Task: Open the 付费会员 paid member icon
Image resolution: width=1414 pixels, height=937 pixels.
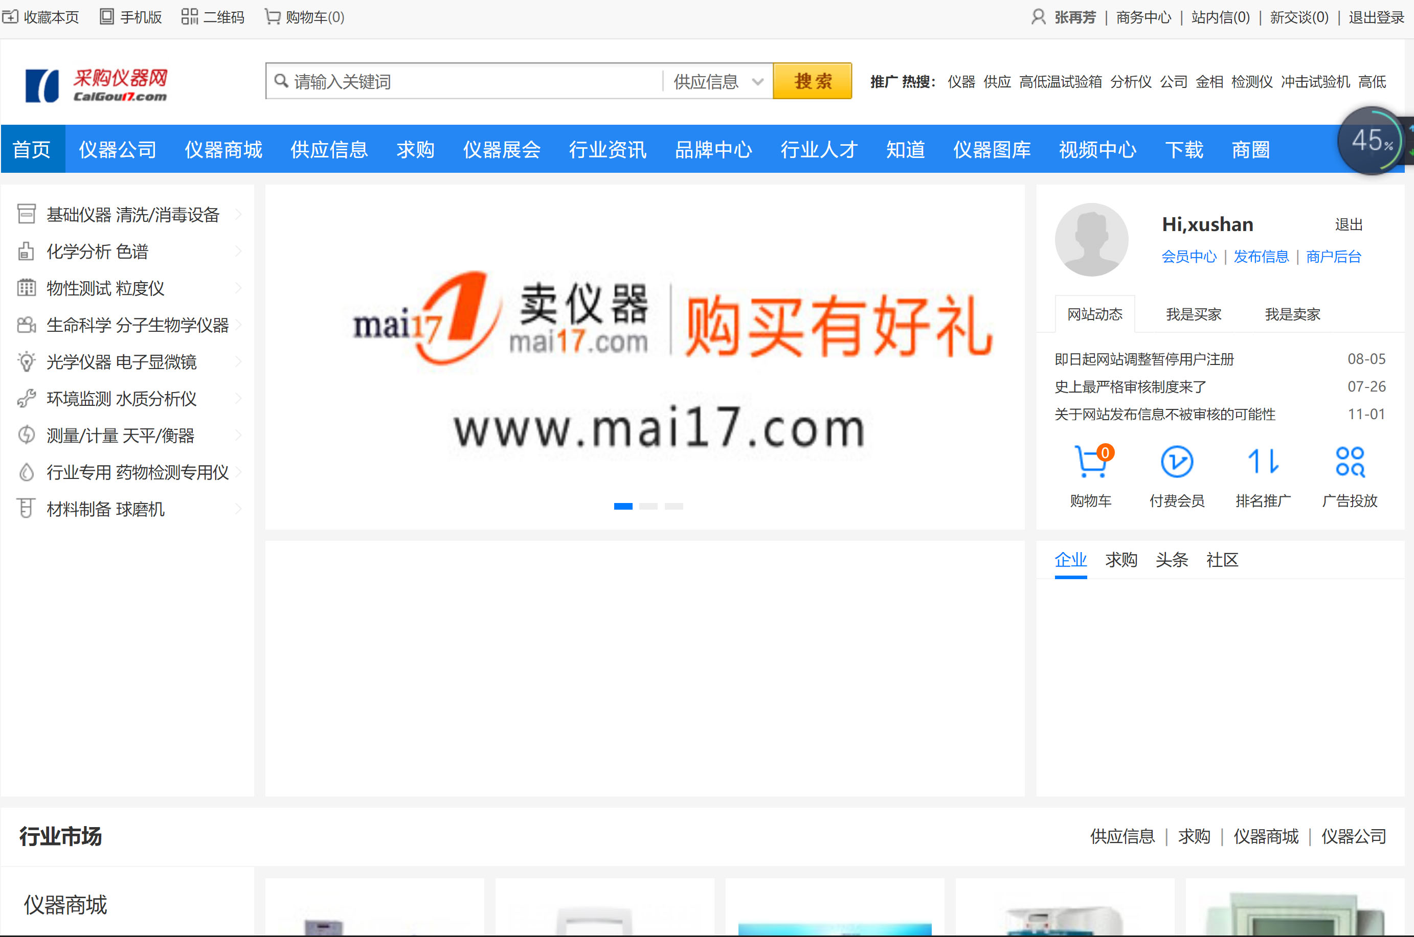Action: 1177,462
